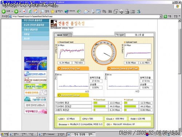Image resolution: width=182 pixels, height=137 pixels.
Task: Click the Print toolbar icon
Action: coord(92,11)
